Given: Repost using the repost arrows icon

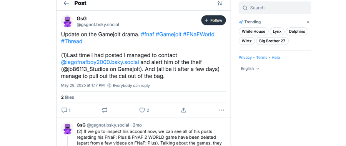Looking at the screenshot, I should click(x=105, y=110).
